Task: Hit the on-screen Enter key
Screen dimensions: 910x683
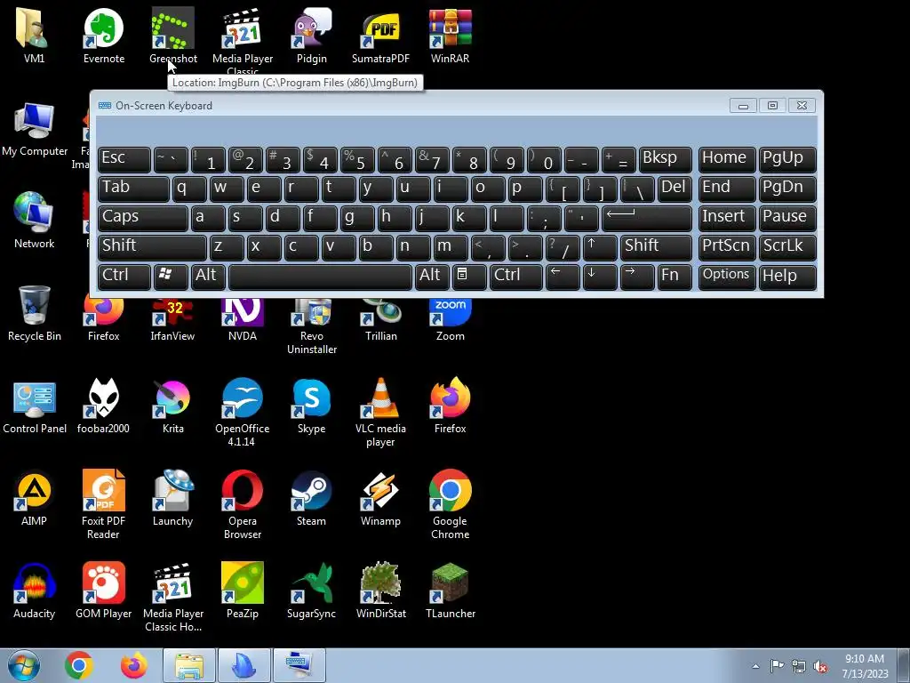Action: 647,218
